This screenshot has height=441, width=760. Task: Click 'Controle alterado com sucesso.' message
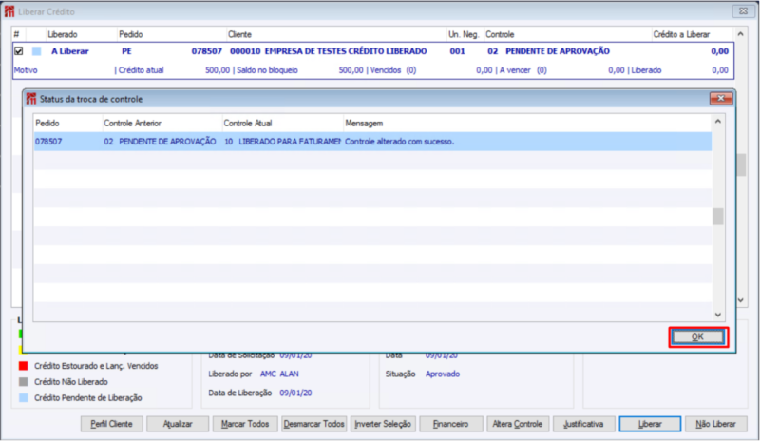(399, 142)
